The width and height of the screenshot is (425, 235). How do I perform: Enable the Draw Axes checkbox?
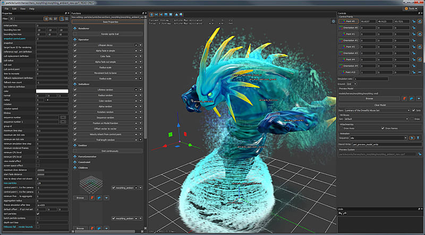pyautogui.click(x=341, y=128)
